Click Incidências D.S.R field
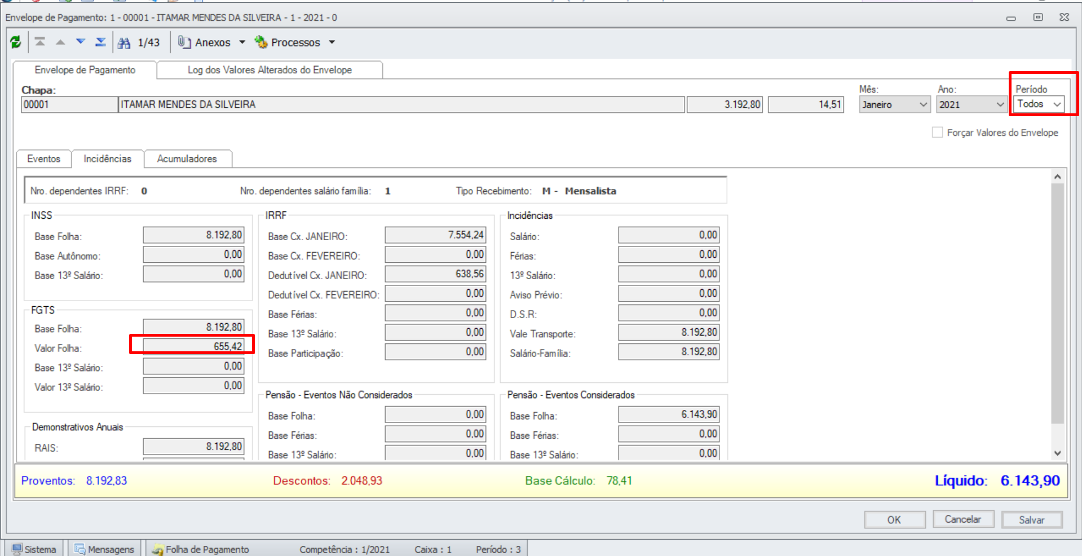Viewport: 1082px width, 556px height. point(669,313)
